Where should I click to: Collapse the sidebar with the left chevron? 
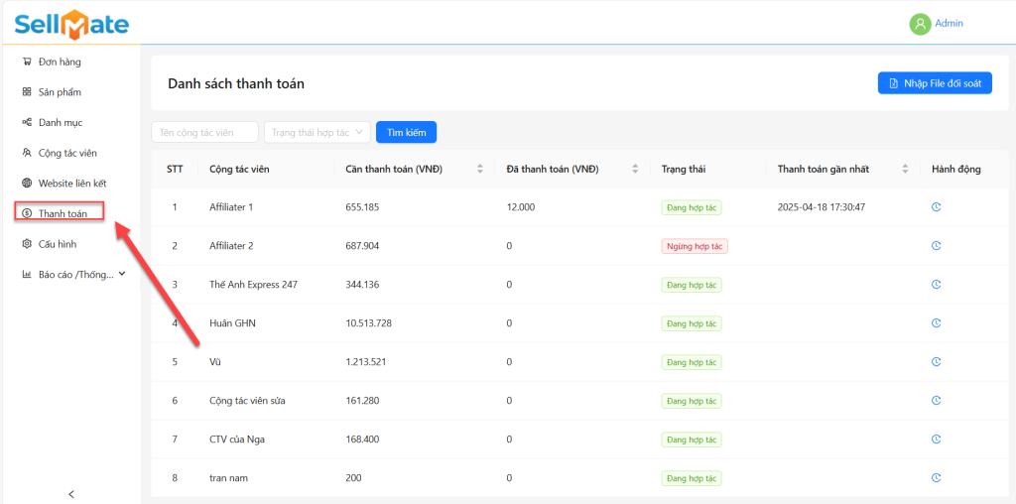tap(70, 493)
